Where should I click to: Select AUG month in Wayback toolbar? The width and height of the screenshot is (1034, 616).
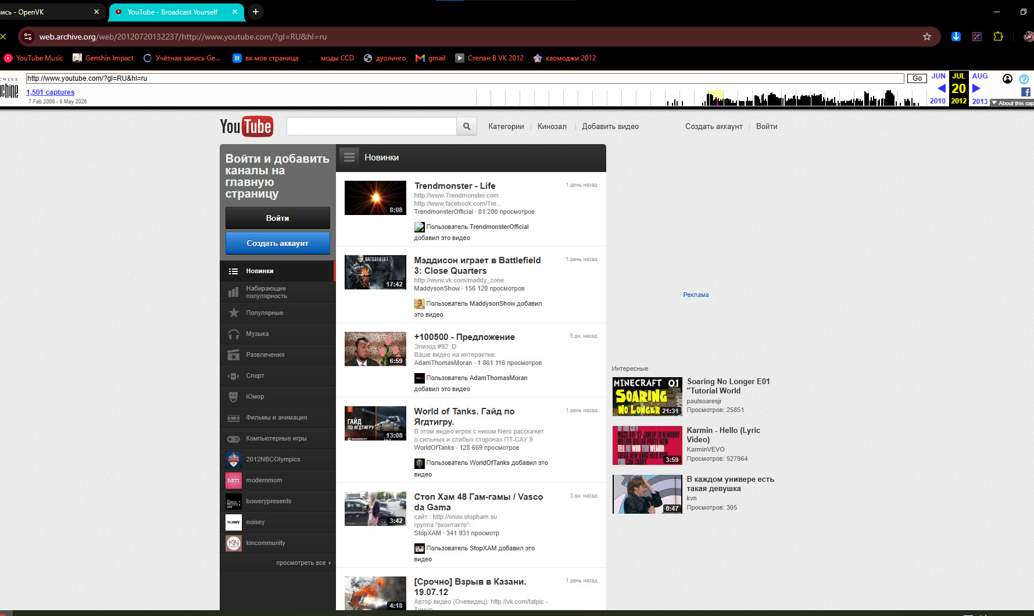(980, 76)
